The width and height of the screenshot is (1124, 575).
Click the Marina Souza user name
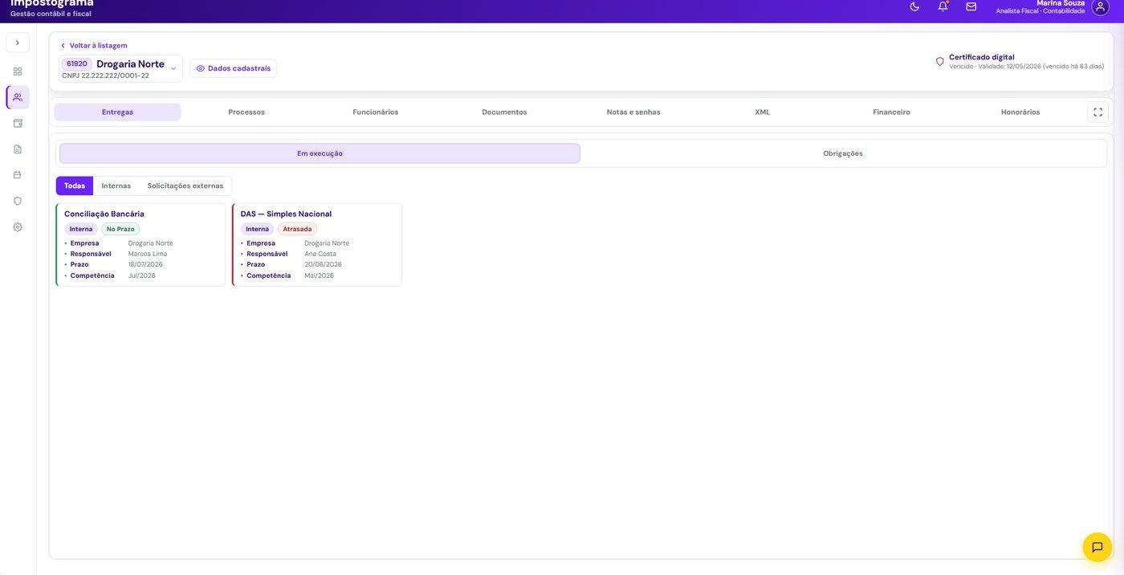click(x=1061, y=3)
